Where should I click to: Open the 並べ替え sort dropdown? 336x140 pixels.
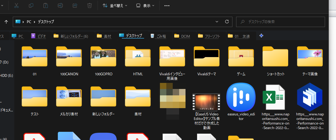[x=115, y=5]
